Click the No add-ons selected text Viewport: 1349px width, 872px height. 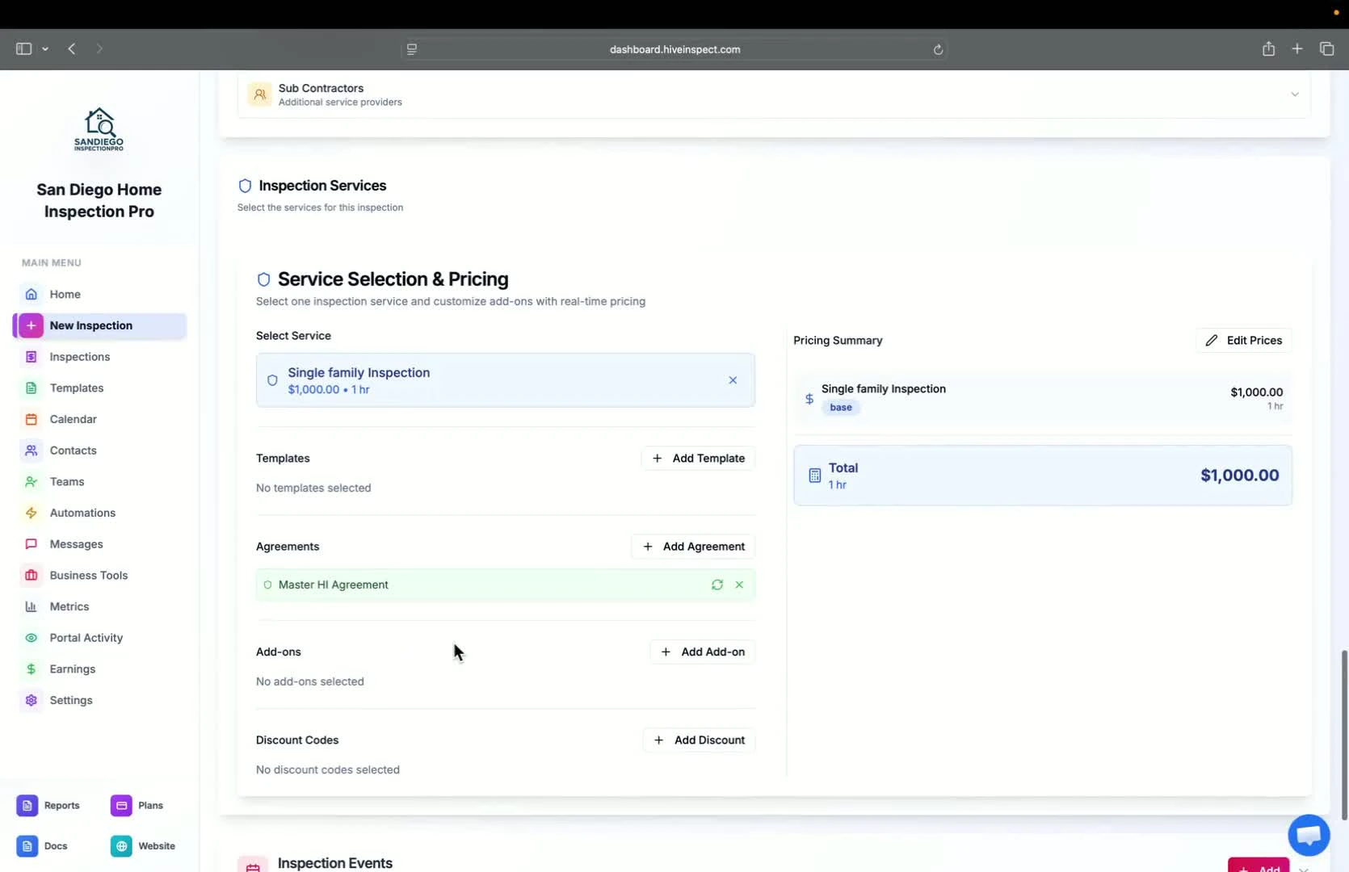[x=310, y=682]
